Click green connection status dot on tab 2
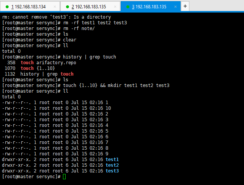 [x=68, y=7]
